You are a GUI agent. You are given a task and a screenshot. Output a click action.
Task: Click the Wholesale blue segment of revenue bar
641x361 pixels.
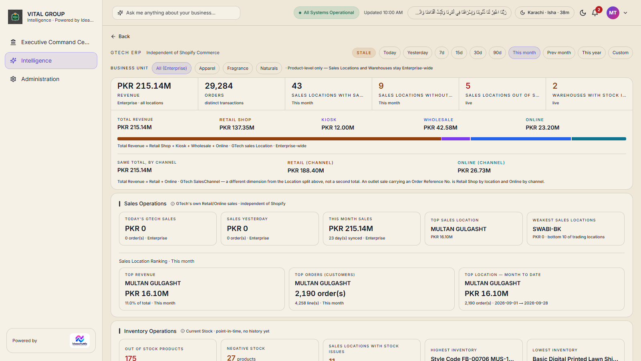coord(521,139)
